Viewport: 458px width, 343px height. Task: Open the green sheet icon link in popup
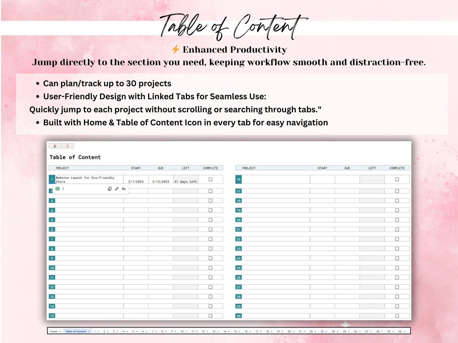[x=57, y=189]
